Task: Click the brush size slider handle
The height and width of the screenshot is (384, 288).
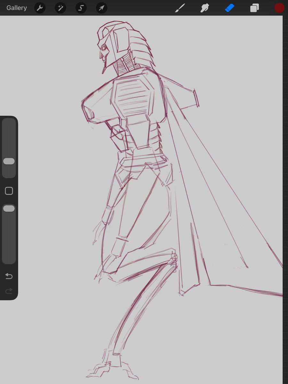Action: pos(9,161)
